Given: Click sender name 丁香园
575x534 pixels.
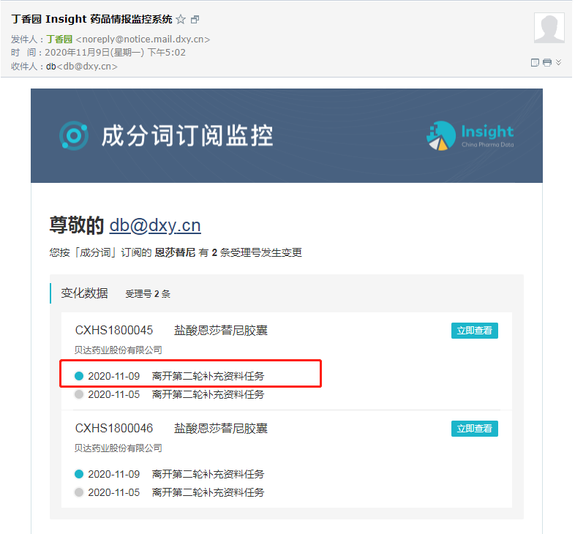Looking at the screenshot, I should 59,40.
